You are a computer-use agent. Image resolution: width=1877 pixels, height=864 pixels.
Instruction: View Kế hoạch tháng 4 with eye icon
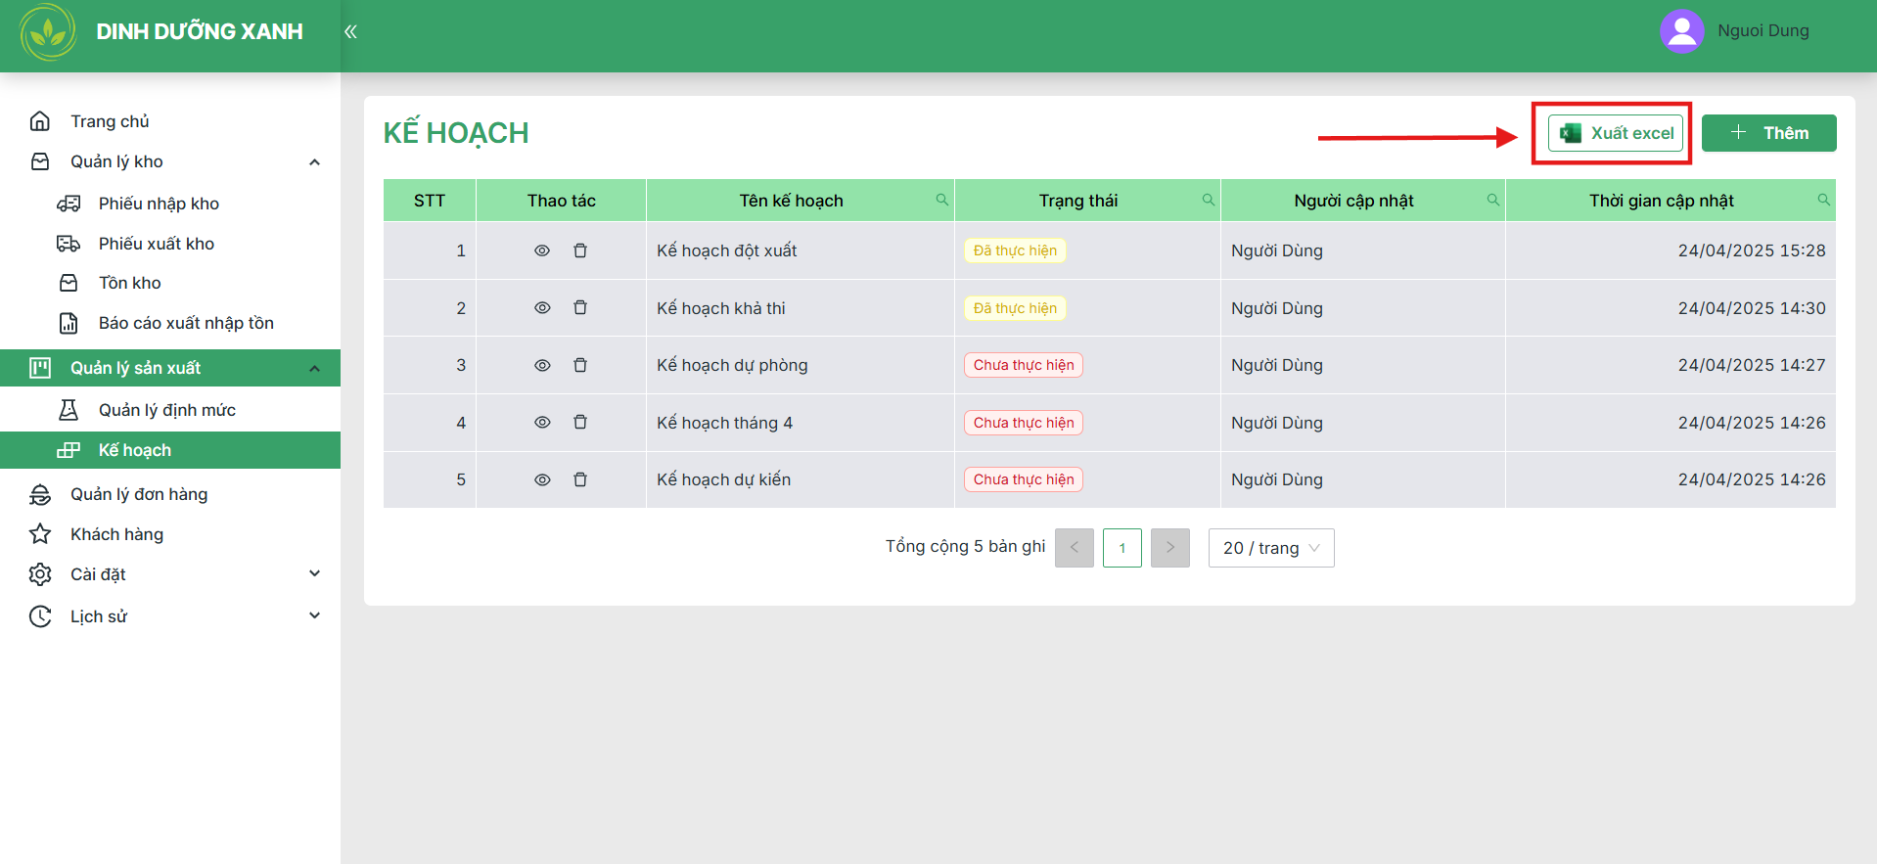point(542,422)
